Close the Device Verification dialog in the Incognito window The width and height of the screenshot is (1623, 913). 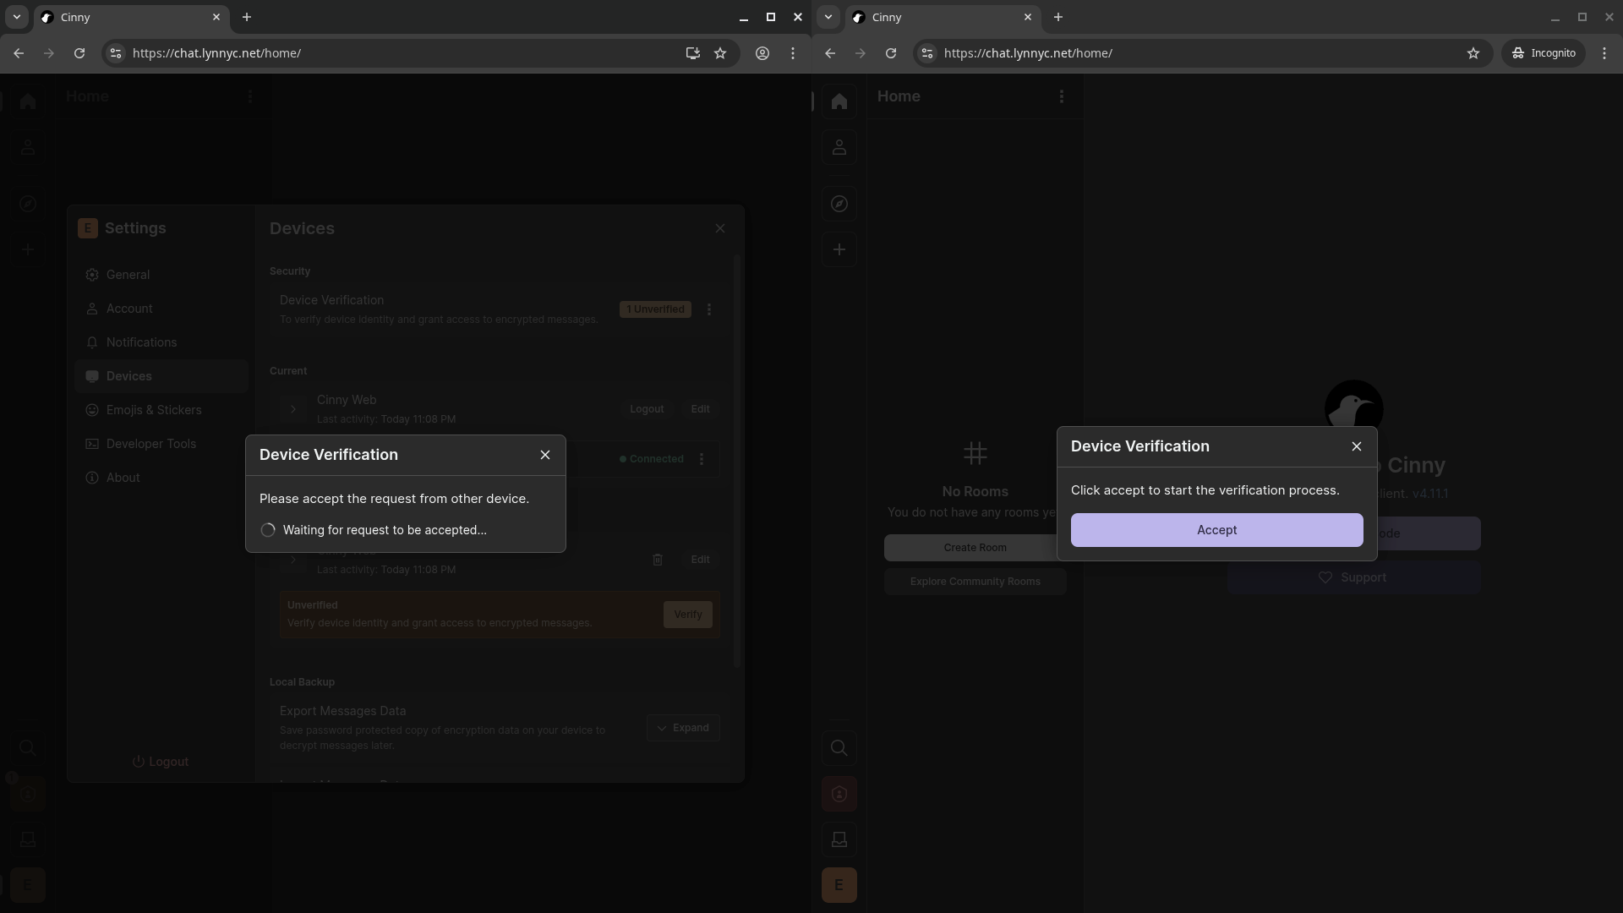1357,446
